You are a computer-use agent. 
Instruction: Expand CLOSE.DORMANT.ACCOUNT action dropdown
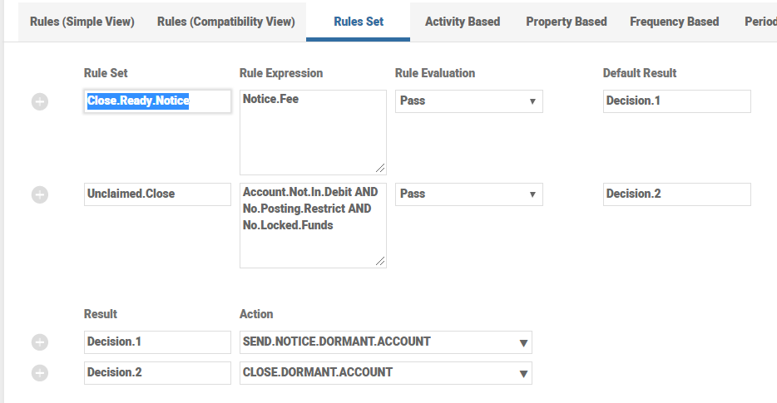385,373
